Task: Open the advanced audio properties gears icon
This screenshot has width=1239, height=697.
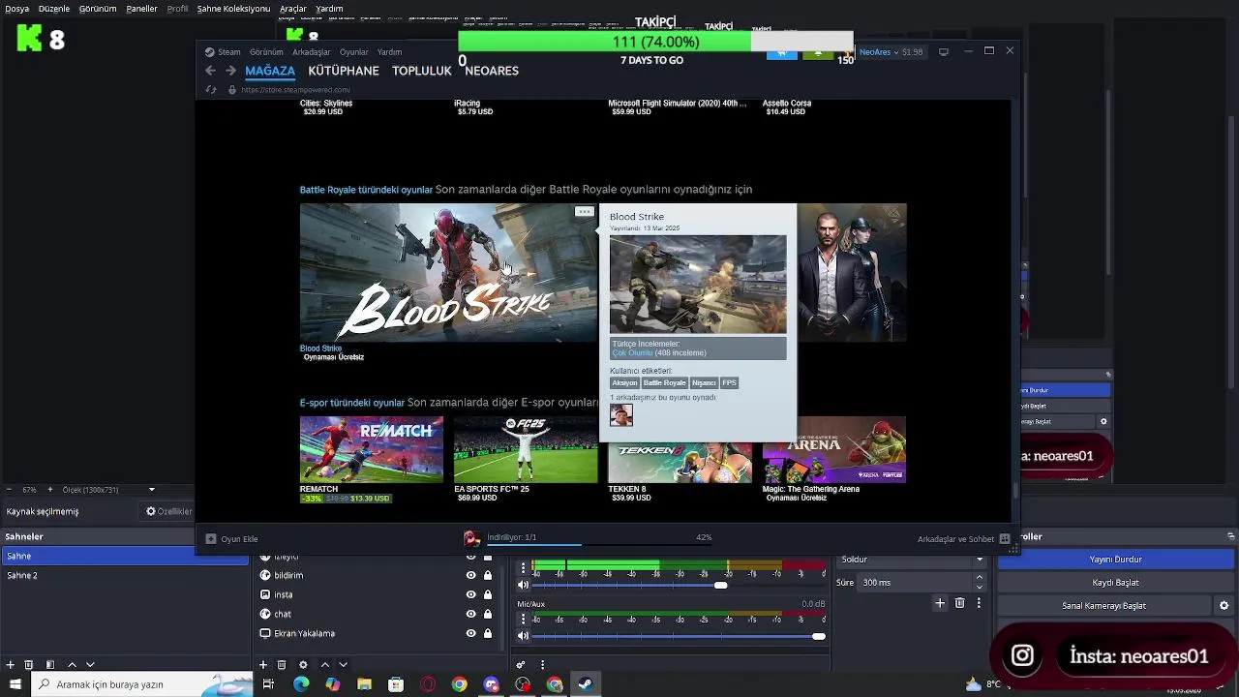Action: 522,665
